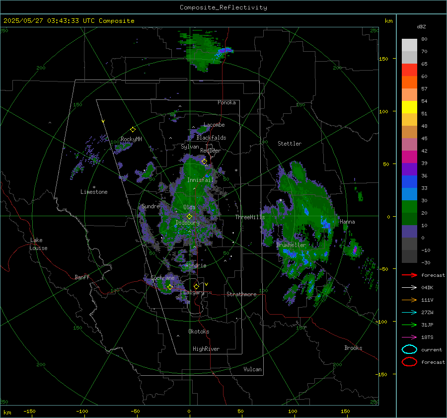The width and height of the screenshot is (447, 418).
Task: Click the red forecast arrow in legend
Action: coord(409,275)
